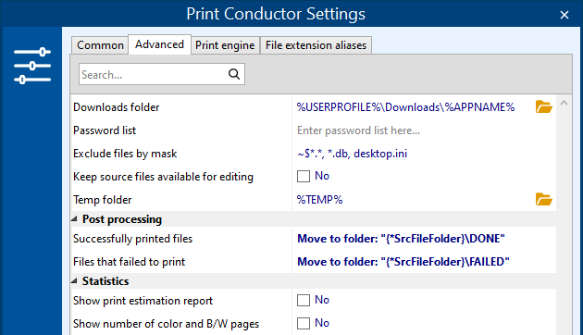The height and width of the screenshot is (335, 583).
Task: Select the Password list label
Action: tap(105, 130)
